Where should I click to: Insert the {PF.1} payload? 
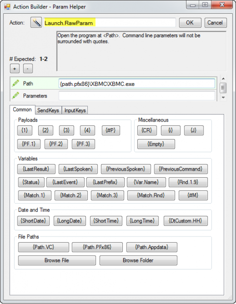29,144
